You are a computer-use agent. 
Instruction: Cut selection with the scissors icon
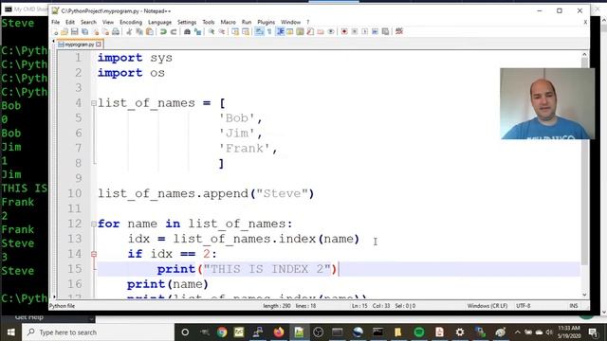[x=129, y=31]
